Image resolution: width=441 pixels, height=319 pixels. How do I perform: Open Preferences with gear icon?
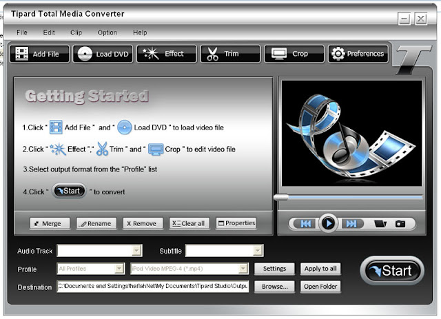point(358,54)
